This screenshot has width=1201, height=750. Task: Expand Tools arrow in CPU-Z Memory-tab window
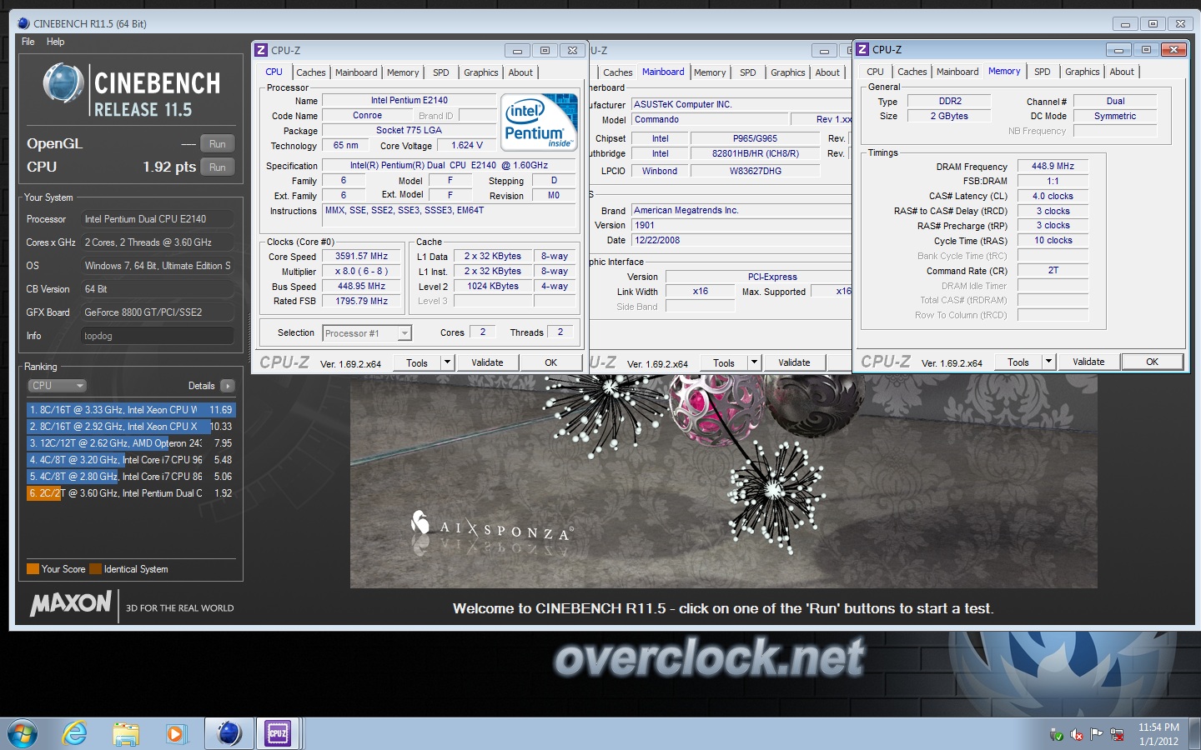(x=1049, y=362)
